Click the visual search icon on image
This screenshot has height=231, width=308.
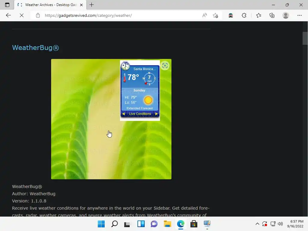pos(165,66)
